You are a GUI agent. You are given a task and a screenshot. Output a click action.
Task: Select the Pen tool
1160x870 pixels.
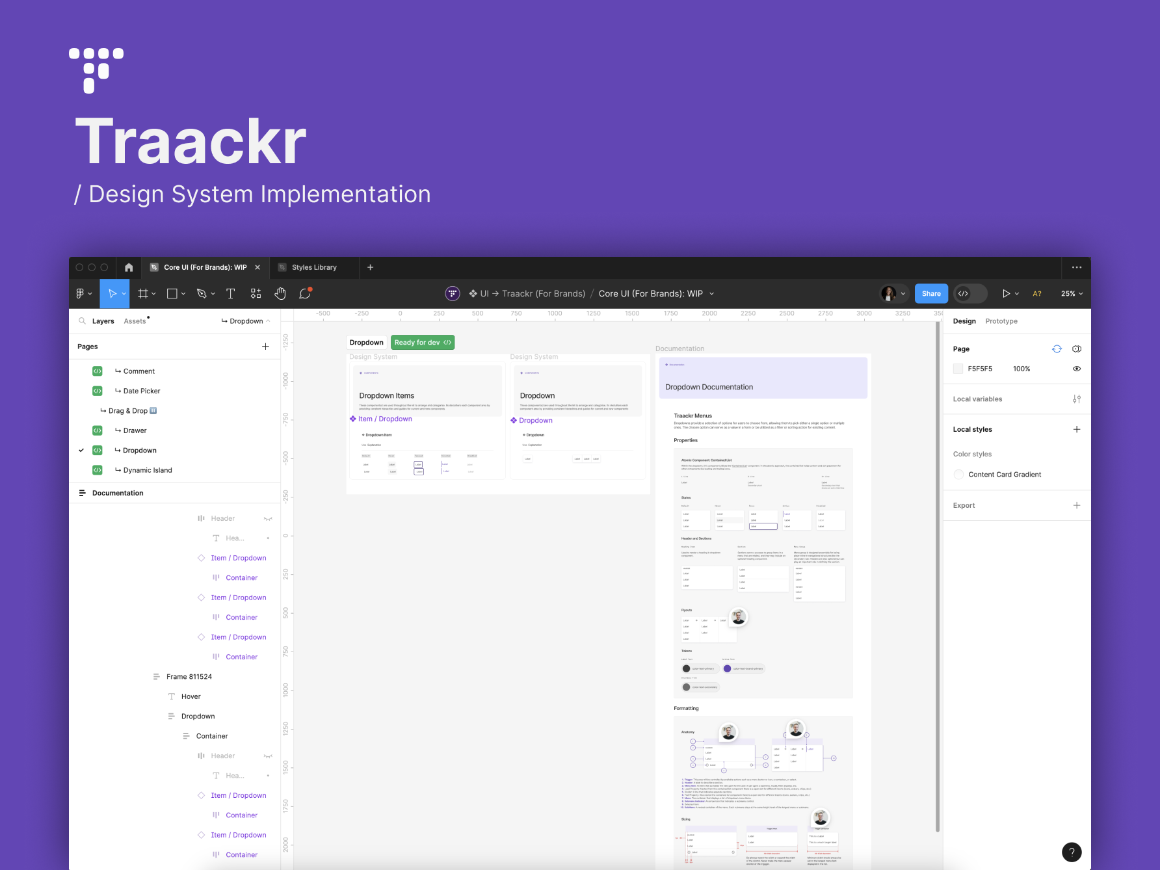tap(202, 294)
